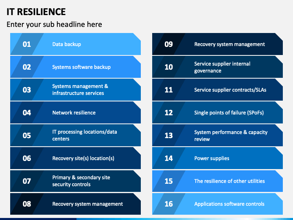Click the number '08' label
The image size is (293, 220).
[27, 204]
